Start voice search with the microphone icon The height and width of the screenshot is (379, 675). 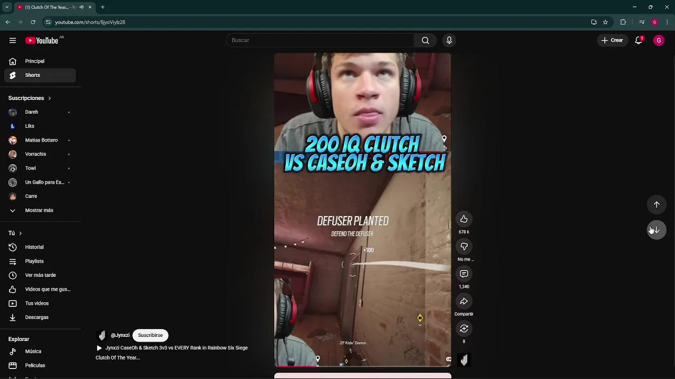pos(449,41)
